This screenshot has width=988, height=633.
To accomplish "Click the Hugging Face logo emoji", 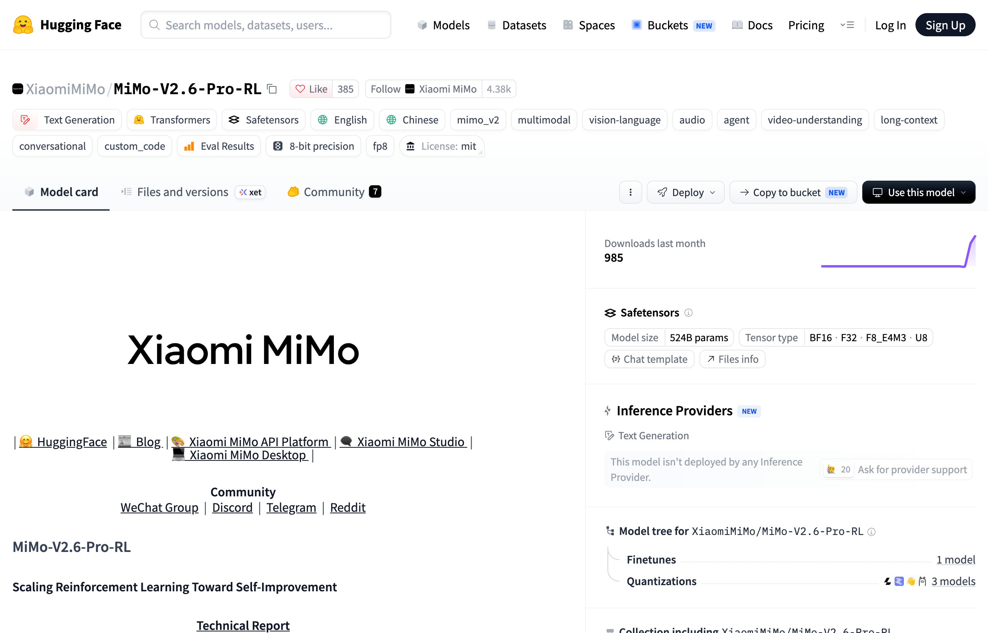I will 23,25.
